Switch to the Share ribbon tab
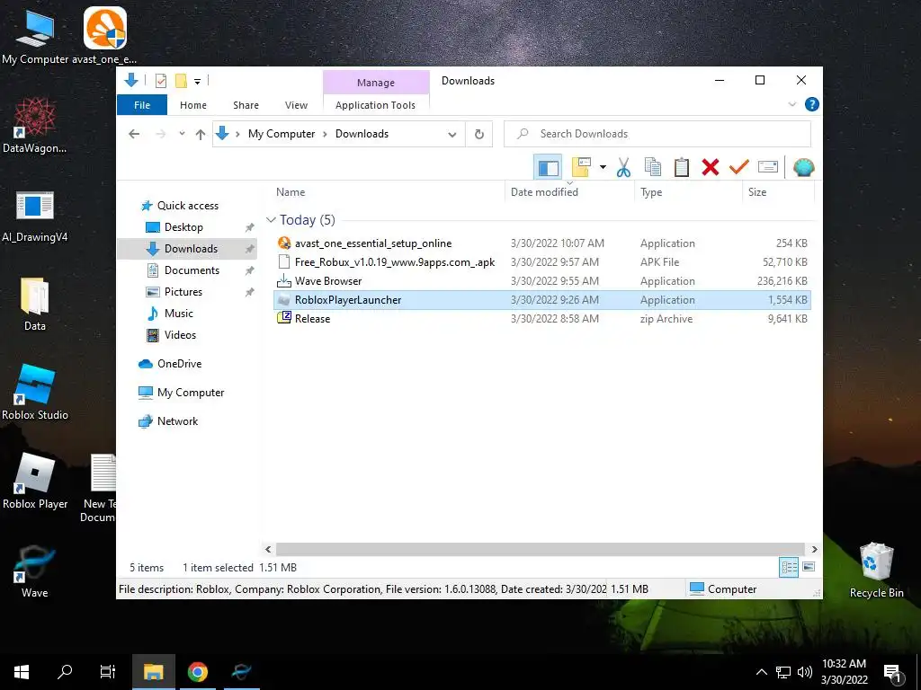Image resolution: width=921 pixels, height=690 pixels. tap(246, 105)
